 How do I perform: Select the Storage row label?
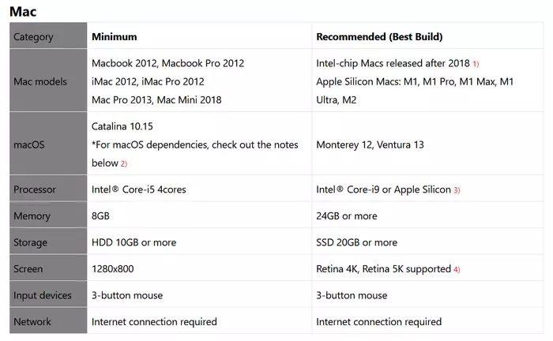click(47, 242)
